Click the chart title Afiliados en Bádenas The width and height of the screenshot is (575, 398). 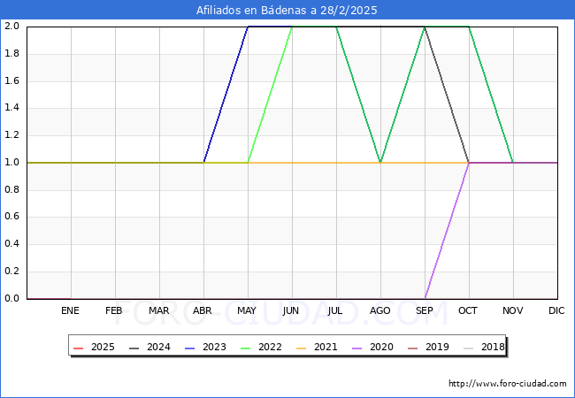[287, 10]
